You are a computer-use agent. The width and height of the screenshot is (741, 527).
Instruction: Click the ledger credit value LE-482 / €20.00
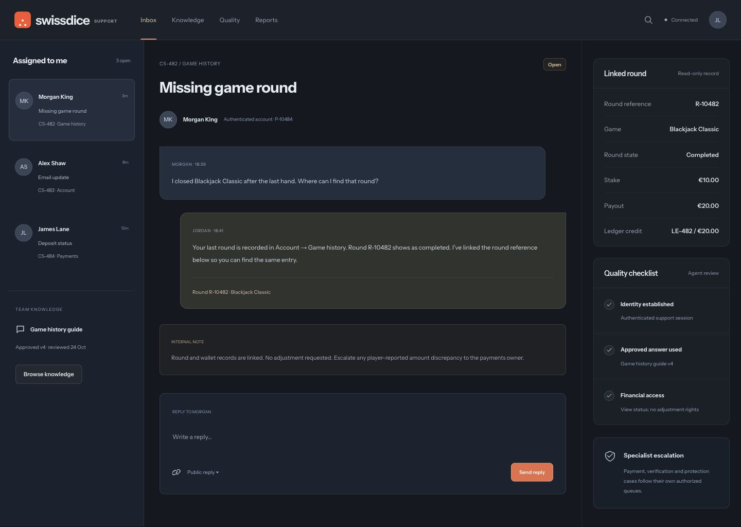[695, 231]
